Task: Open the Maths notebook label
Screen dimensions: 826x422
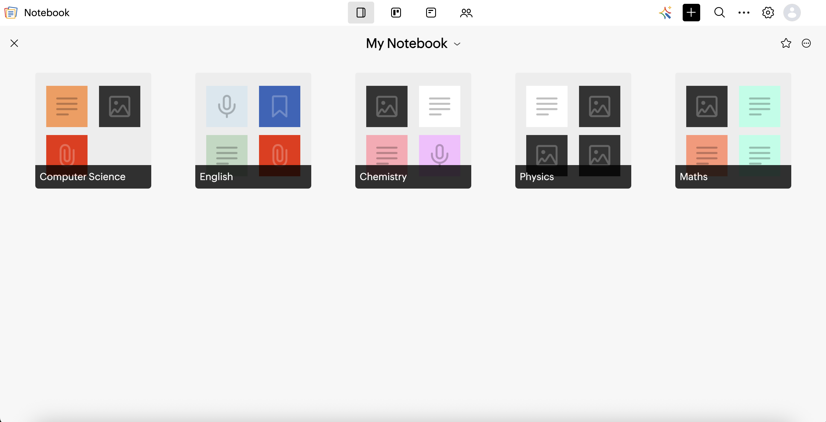Action: click(693, 177)
